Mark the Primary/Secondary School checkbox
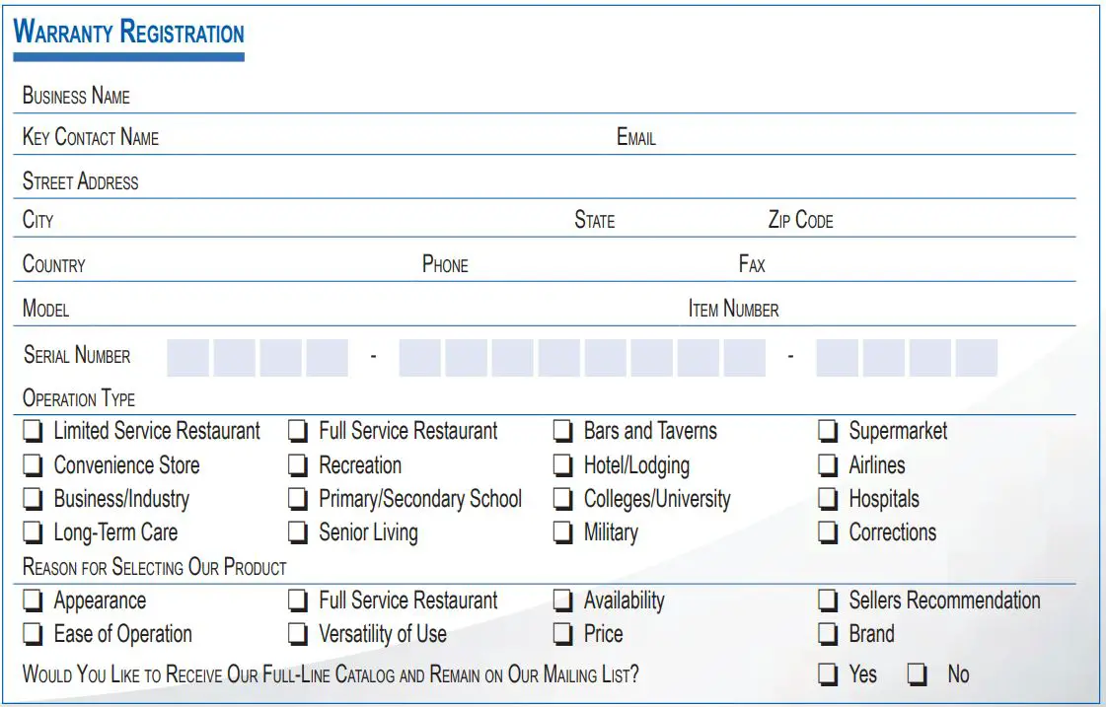The height and width of the screenshot is (707, 1106). pyautogui.click(x=298, y=499)
